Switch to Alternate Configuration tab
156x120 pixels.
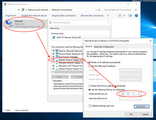click(x=104, y=47)
